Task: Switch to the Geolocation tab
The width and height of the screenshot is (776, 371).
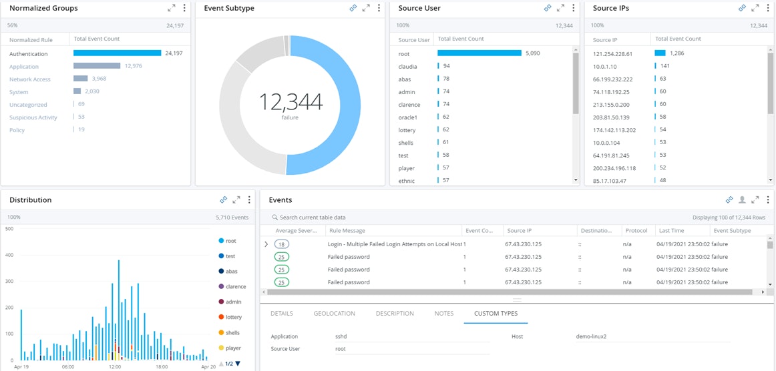Action: point(334,314)
